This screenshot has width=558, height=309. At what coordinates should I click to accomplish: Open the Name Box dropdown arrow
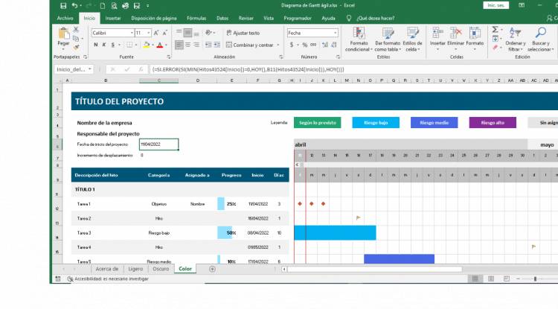coord(90,69)
